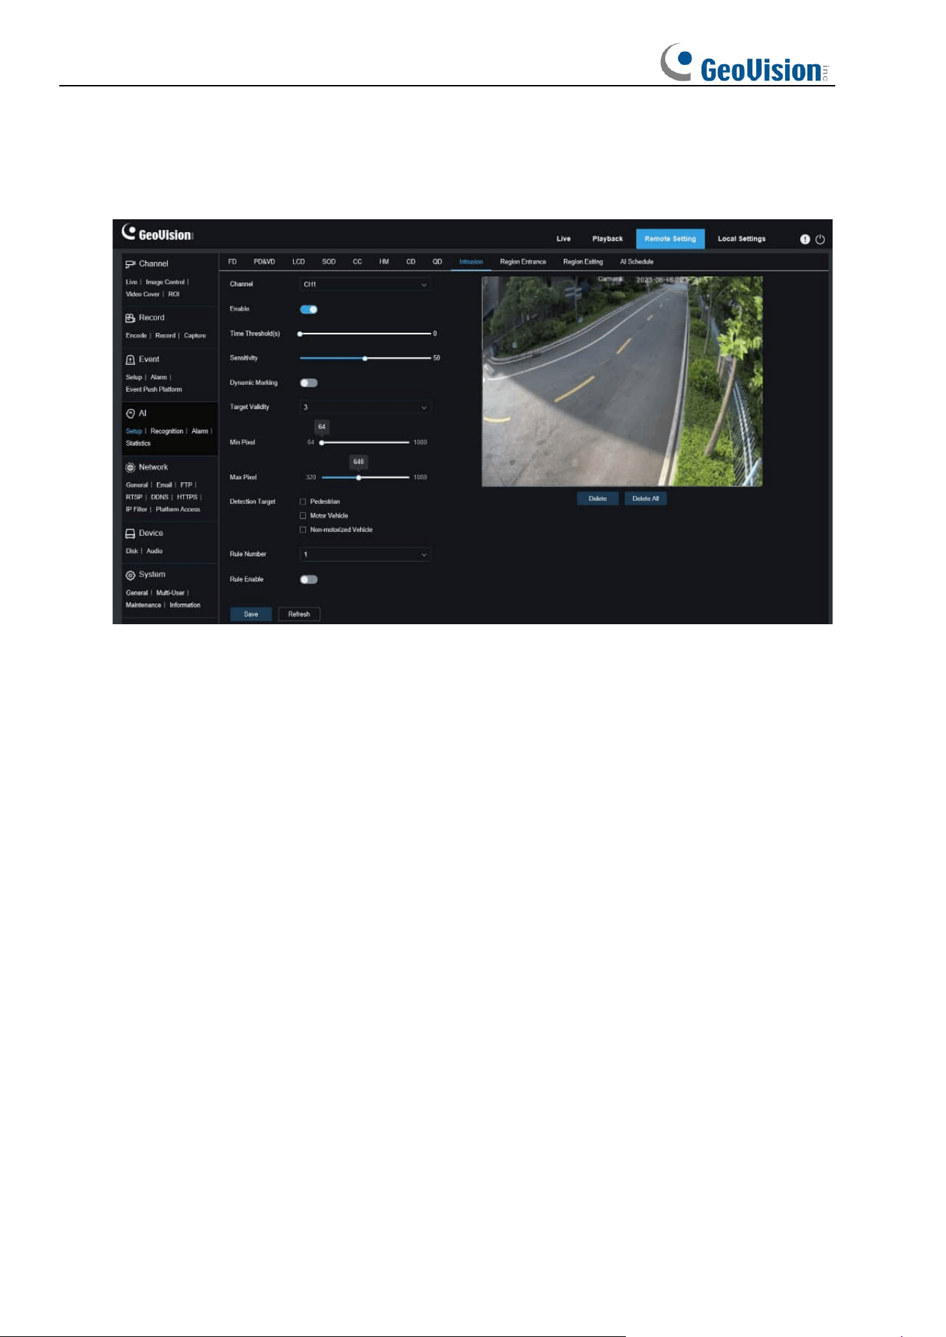Switch to the LCD tab
This screenshot has height=1337, width=946.
coord(299,262)
